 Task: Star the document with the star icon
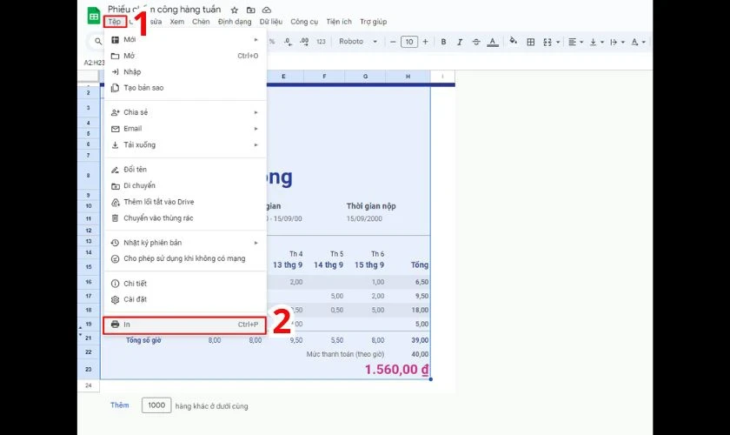[235, 10]
